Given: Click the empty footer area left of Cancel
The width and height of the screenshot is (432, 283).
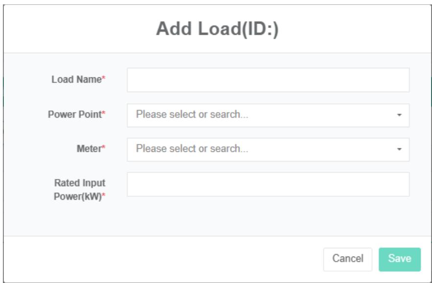Looking at the screenshot, I should (x=161, y=259).
